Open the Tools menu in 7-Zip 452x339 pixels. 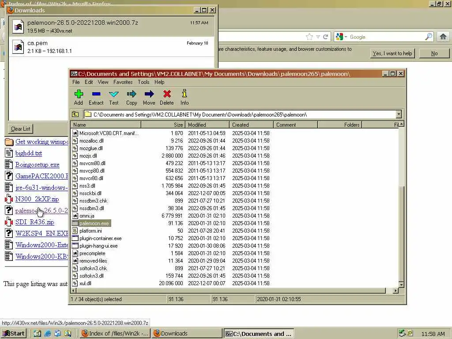143,82
